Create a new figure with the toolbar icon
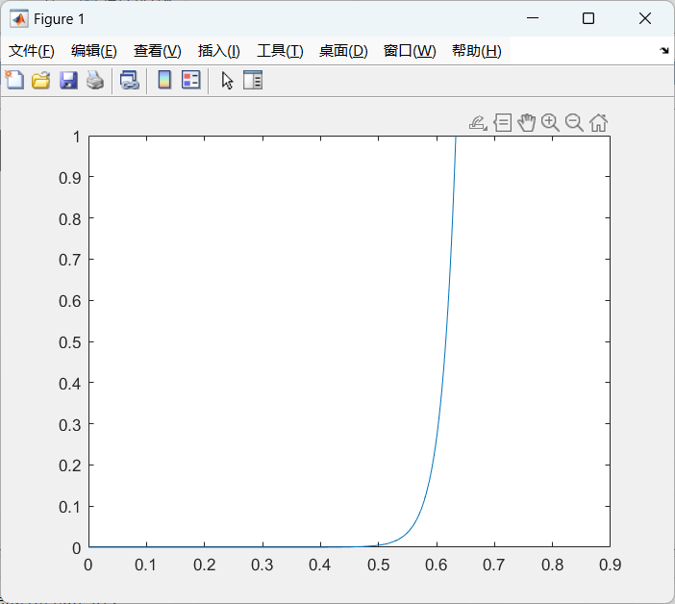 [x=14, y=80]
